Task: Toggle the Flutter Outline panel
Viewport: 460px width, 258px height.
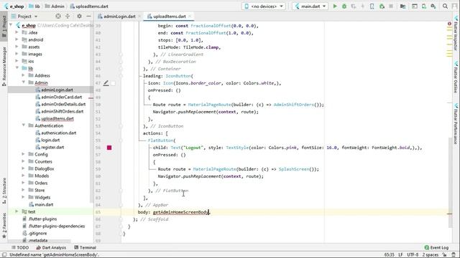Action: (x=456, y=78)
